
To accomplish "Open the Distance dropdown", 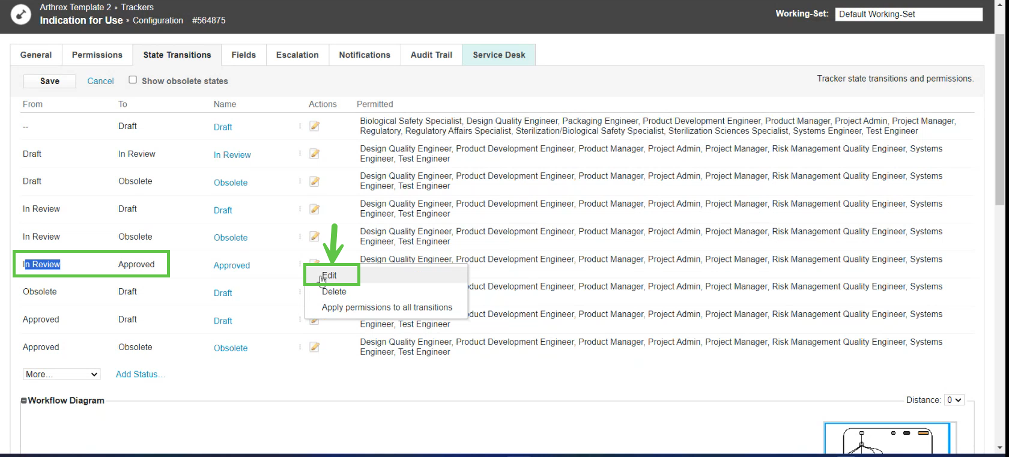I will point(954,400).
